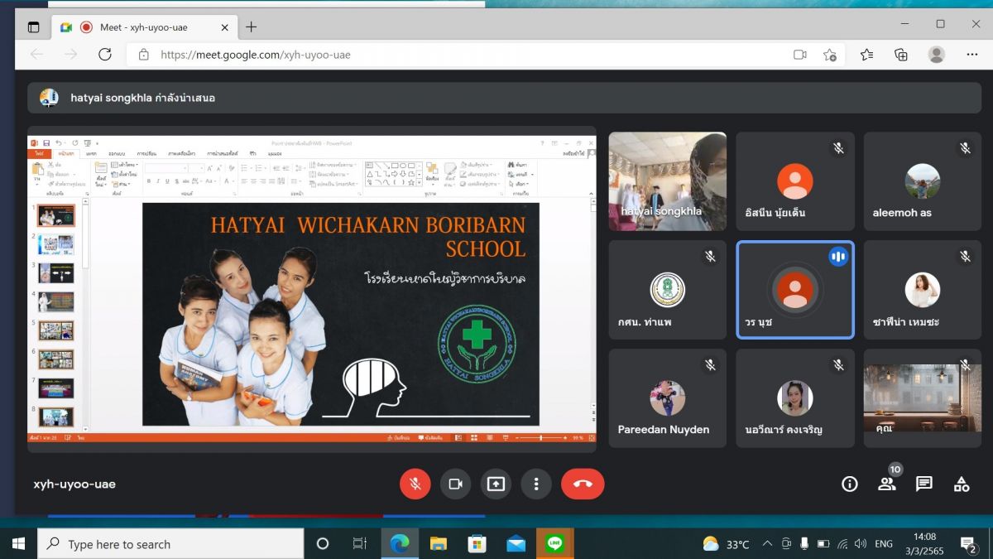Toggle the camera on or off
Image resolution: width=993 pixels, height=559 pixels.
point(455,484)
